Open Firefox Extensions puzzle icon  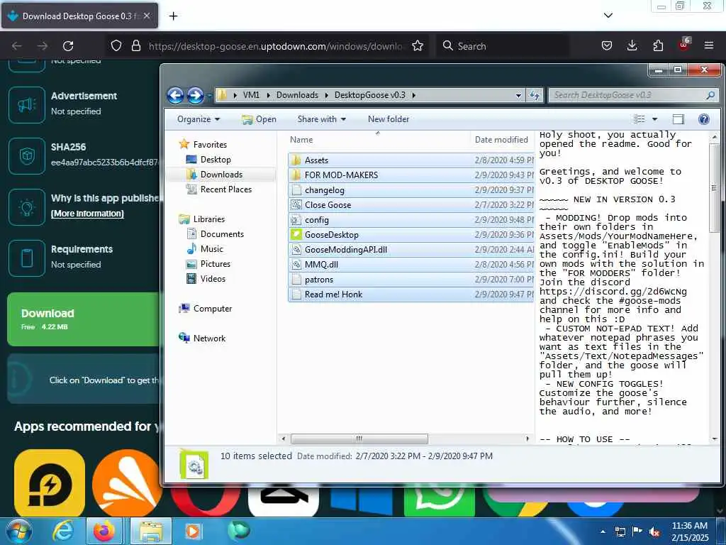click(658, 45)
